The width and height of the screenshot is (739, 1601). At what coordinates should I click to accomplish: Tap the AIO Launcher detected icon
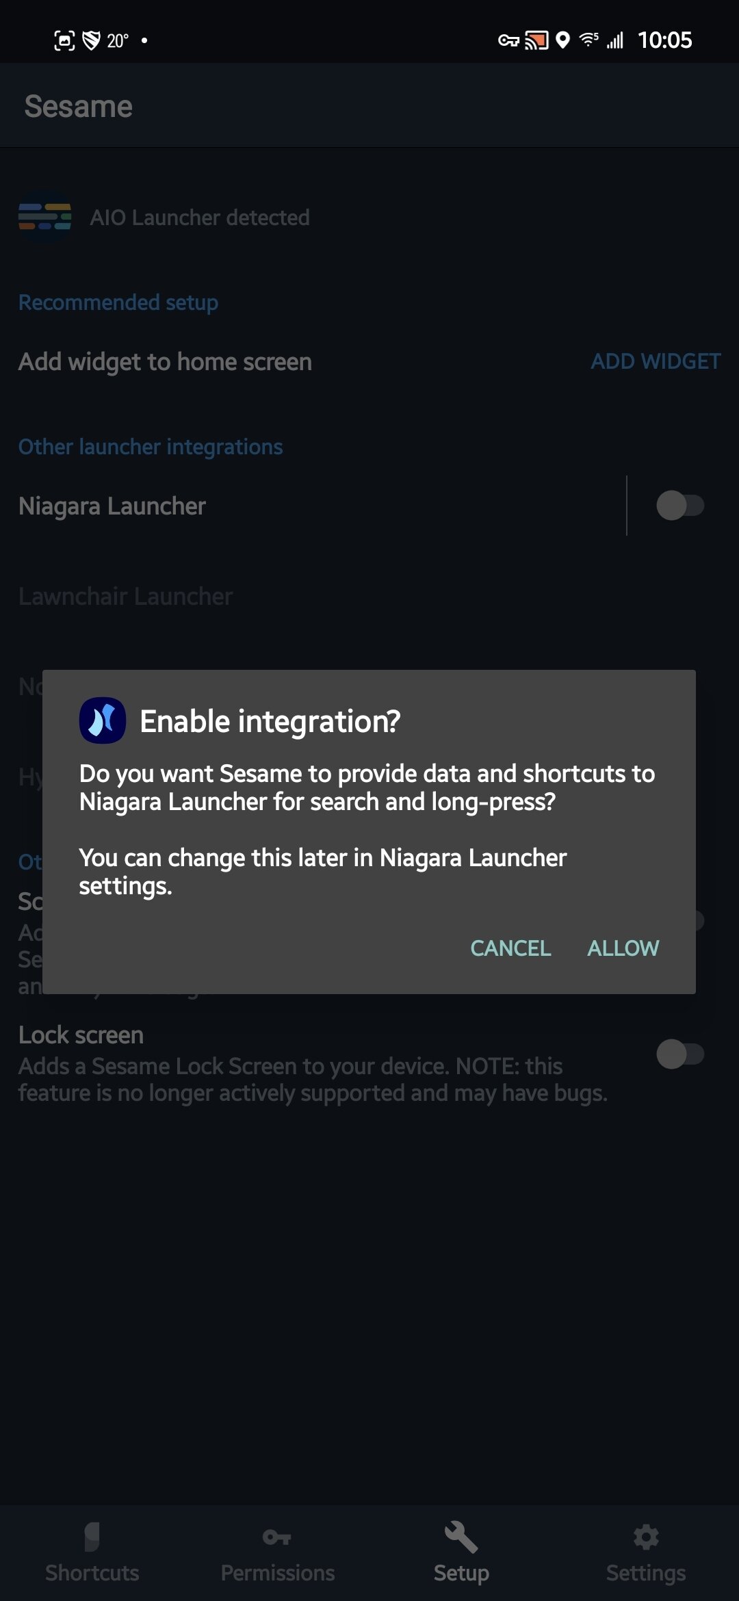45,218
